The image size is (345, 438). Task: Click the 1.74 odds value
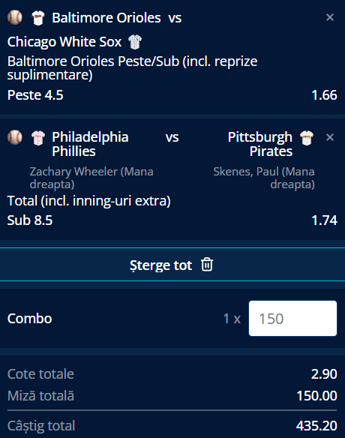[x=324, y=220]
